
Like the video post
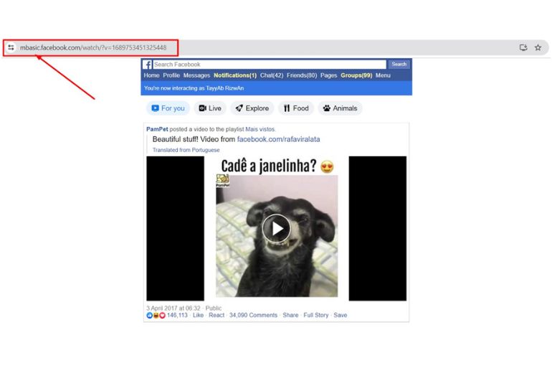198,315
